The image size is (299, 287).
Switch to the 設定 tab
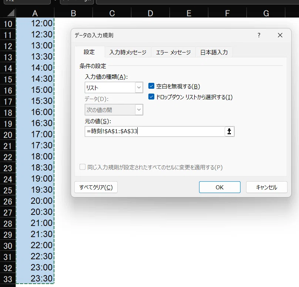pos(89,52)
